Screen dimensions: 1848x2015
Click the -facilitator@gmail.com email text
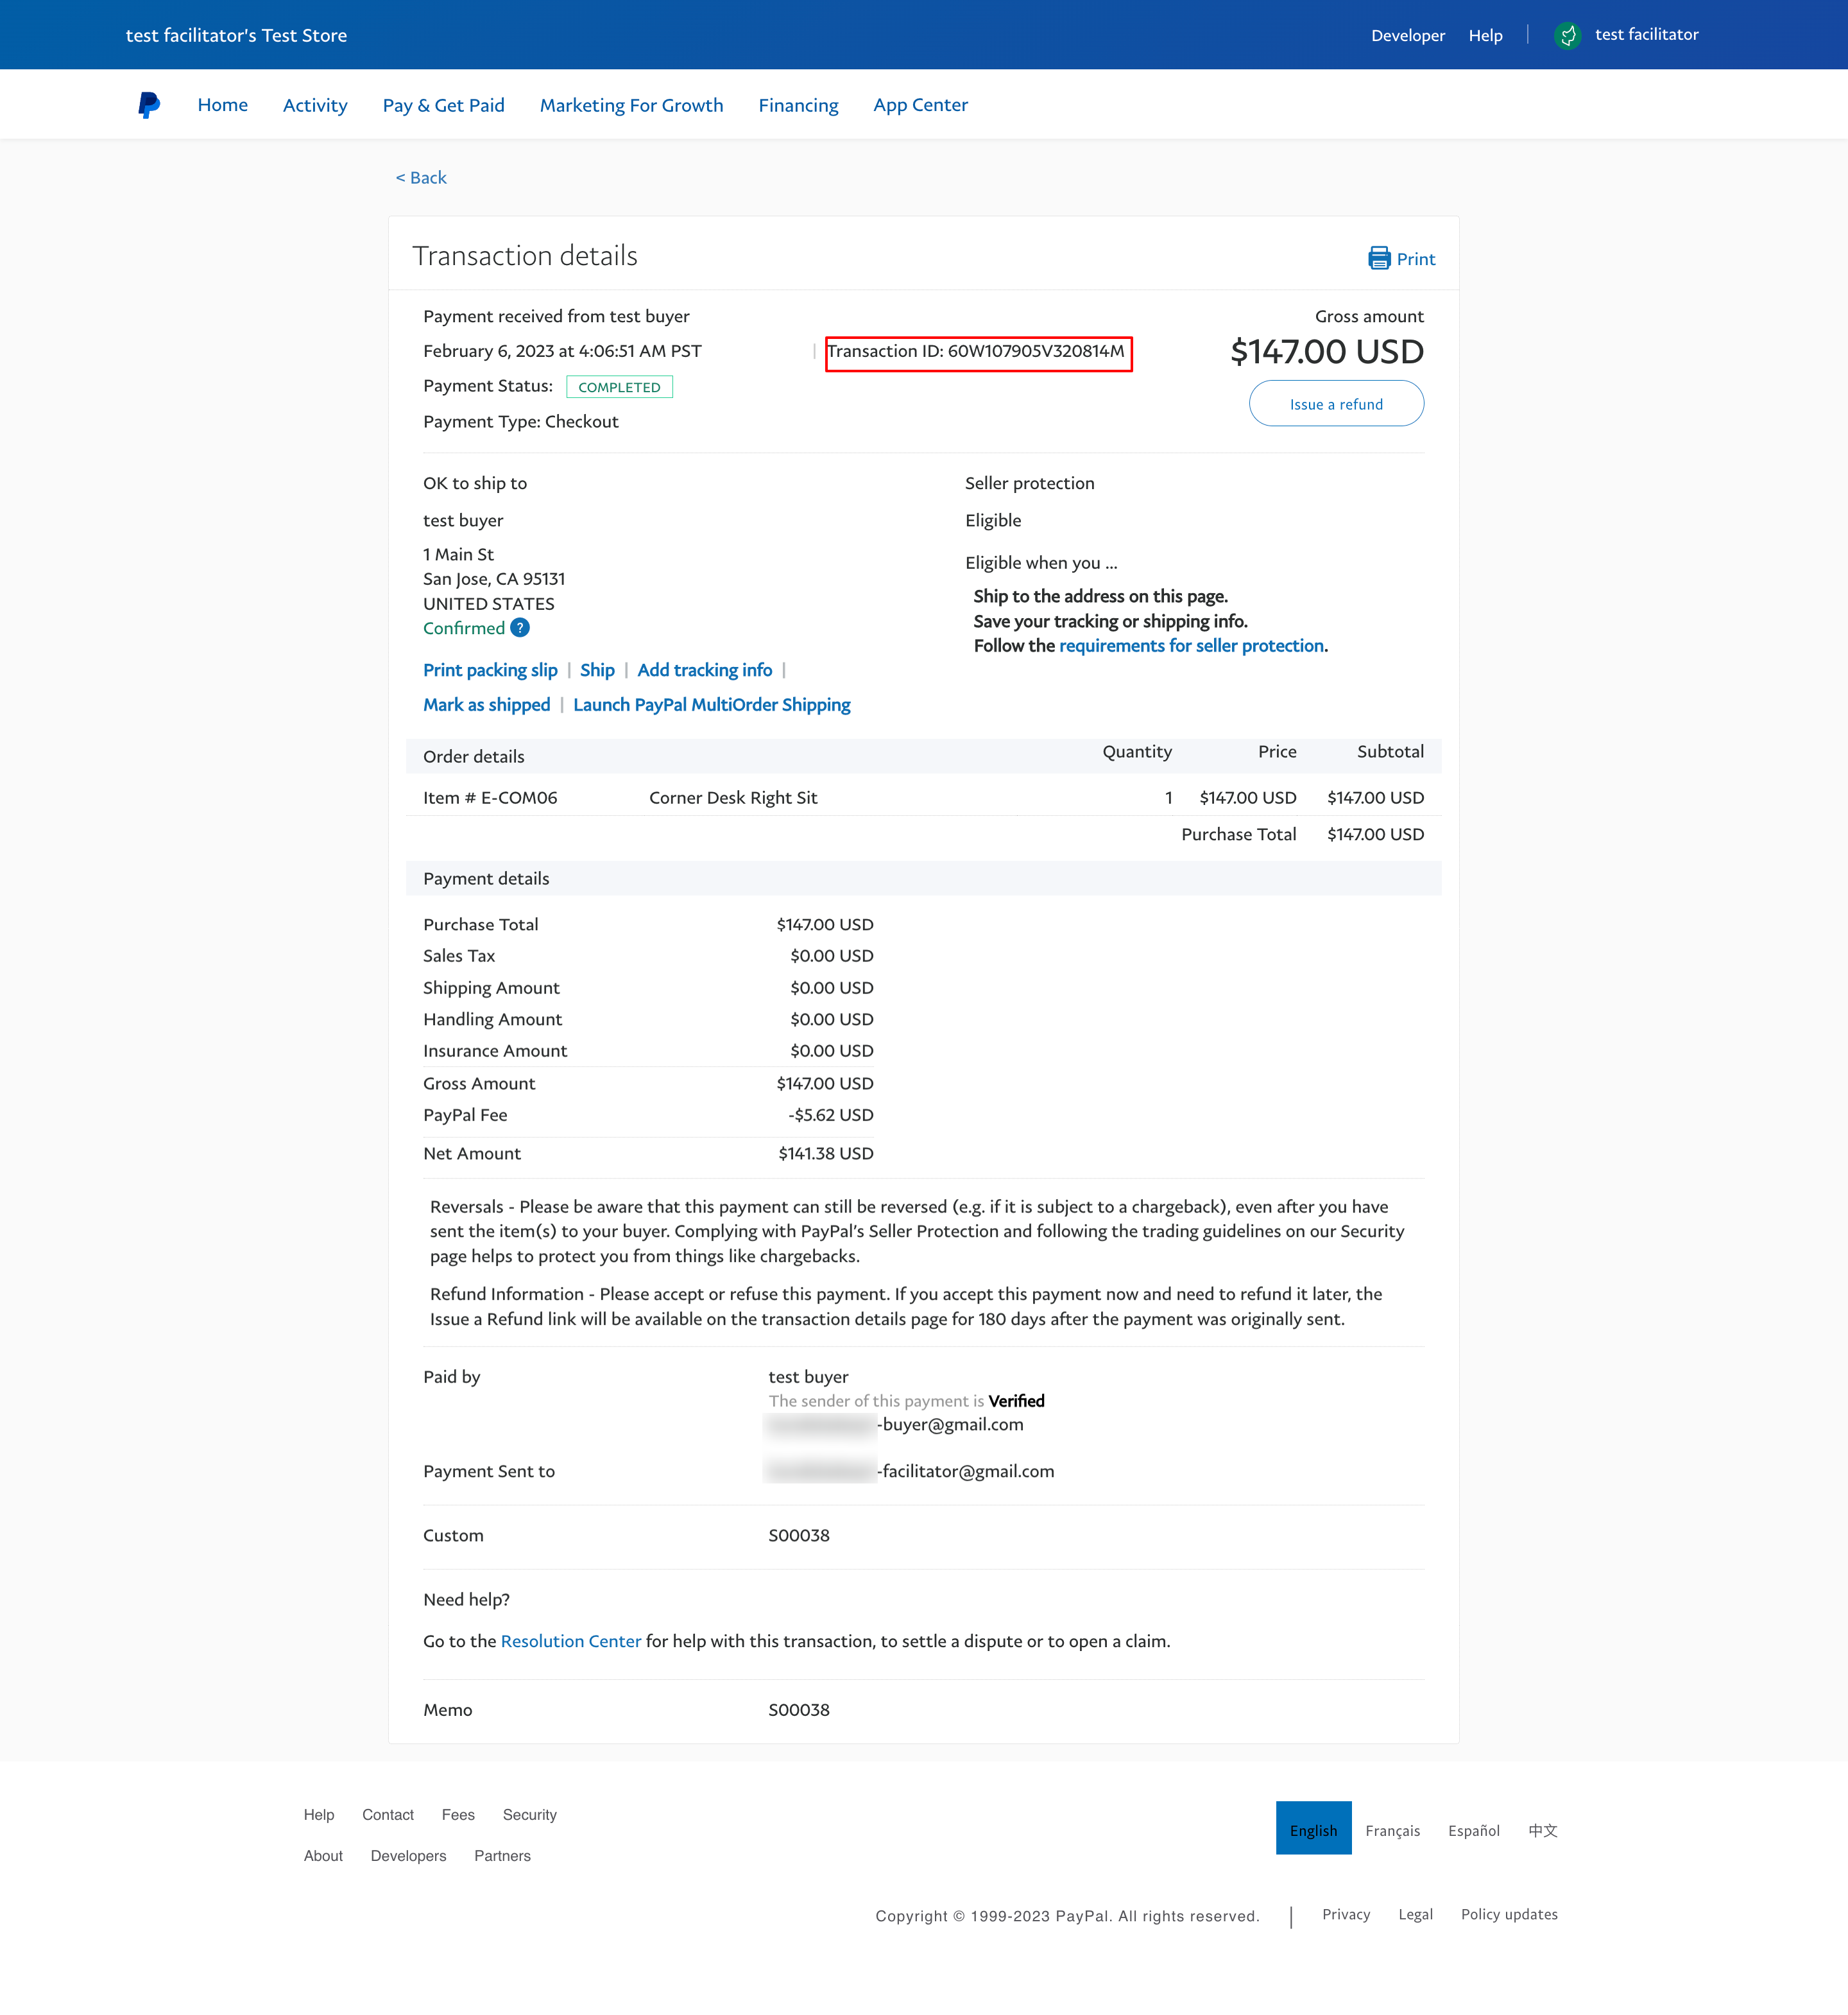965,1471
